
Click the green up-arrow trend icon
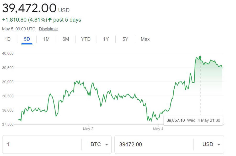click(50, 20)
